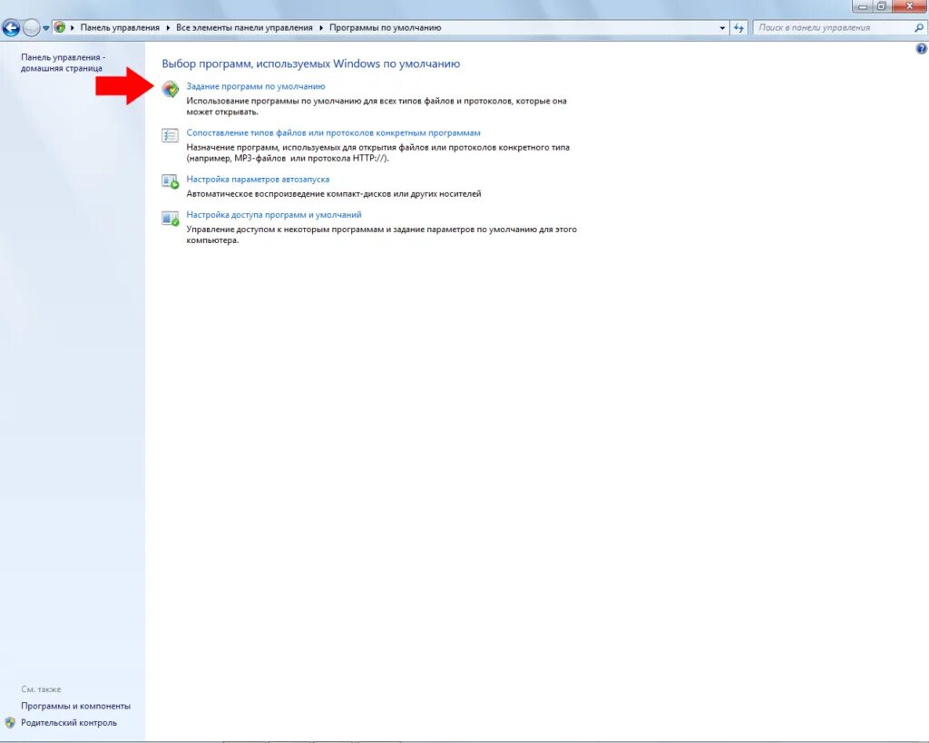Screen dimensions: 929x743
Task: Minimize the Control Panel window
Action: (862, 6)
